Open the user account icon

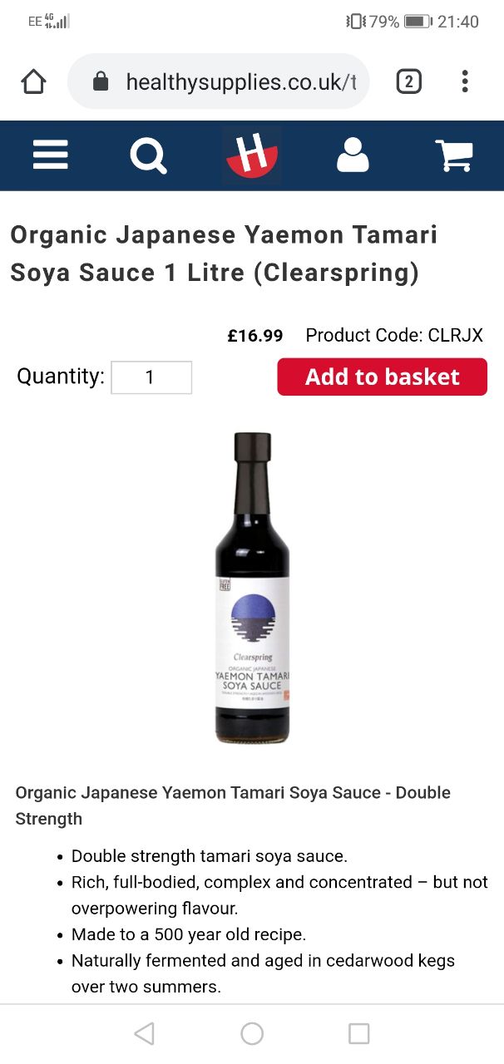353,155
